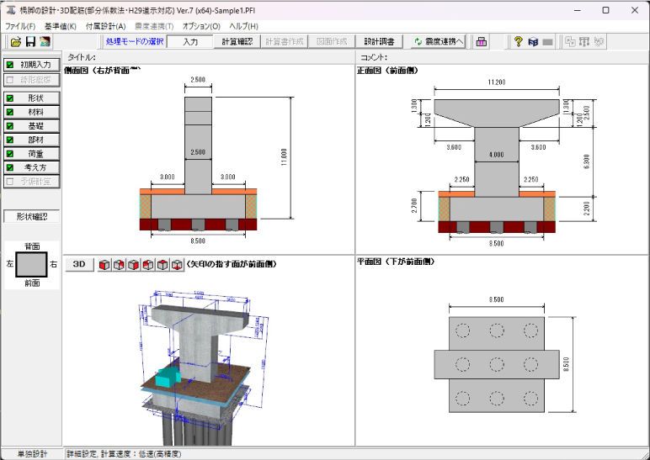Open the 基準値(K) menu
650x460 pixels.
tap(61, 26)
